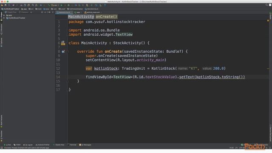Click textStockValue identifier on line 14
272x153 pixels.
[x=160, y=77]
